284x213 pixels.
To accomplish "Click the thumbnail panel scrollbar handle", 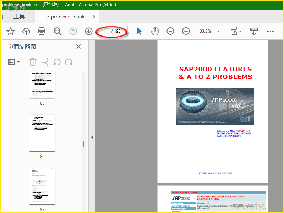I will [x=83, y=144].
